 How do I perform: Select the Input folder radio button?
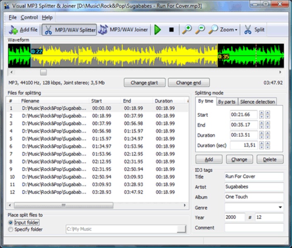(x=11, y=222)
